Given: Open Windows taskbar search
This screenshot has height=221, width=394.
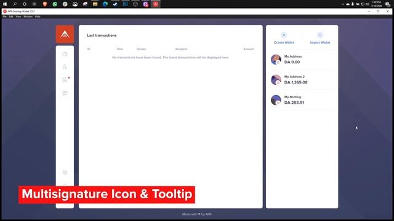Looking at the screenshot, I should tap(15, 4).
